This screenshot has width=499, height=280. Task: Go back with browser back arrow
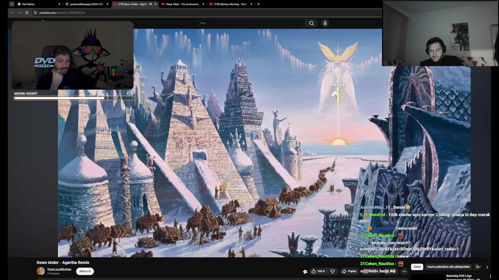point(12,12)
